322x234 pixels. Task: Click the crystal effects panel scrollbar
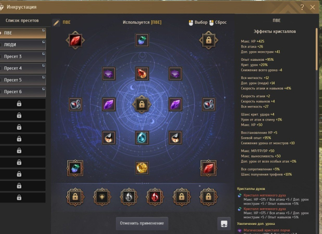(316, 50)
